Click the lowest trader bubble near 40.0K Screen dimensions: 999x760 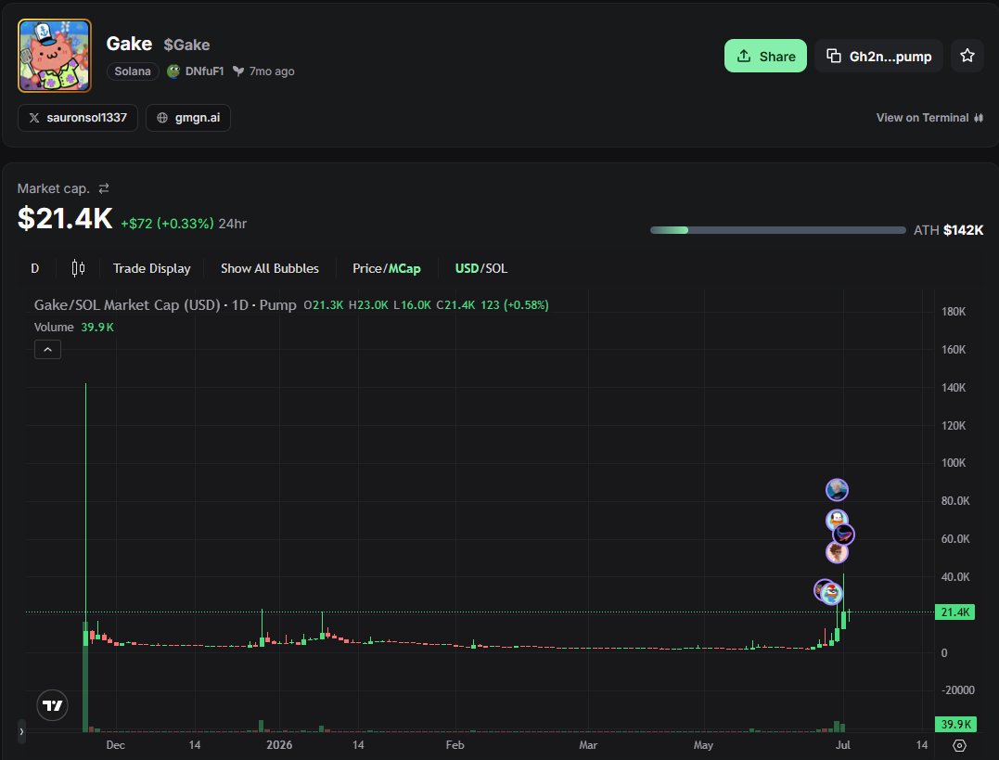coord(831,594)
